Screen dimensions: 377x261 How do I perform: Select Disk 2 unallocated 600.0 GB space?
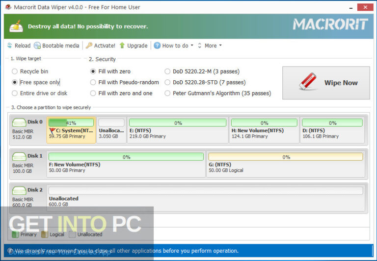tap(206, 198)
